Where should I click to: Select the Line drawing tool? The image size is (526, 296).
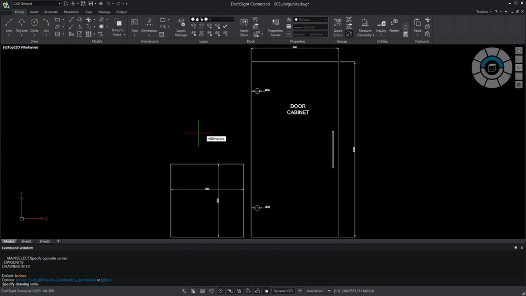point(9,25)
